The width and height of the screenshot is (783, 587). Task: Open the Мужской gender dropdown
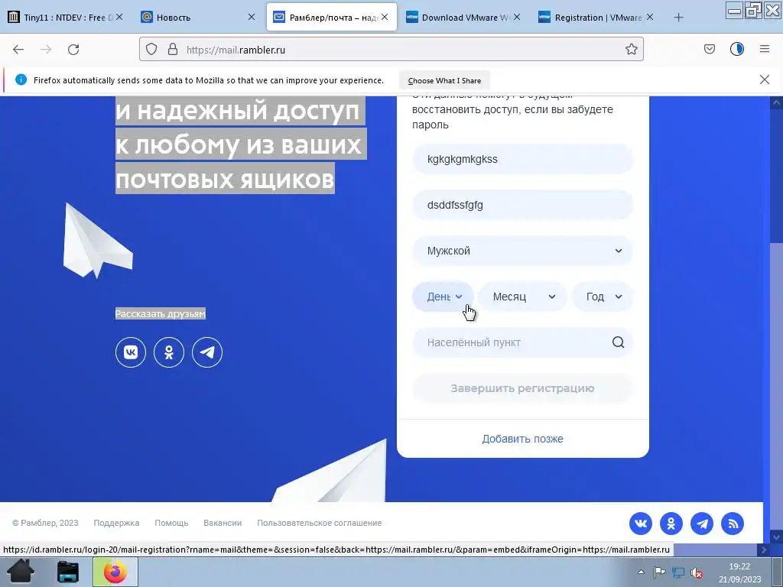coord(523,251)
